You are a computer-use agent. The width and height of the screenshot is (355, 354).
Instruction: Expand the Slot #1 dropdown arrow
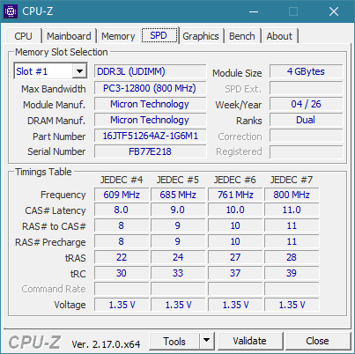(79, 71)
